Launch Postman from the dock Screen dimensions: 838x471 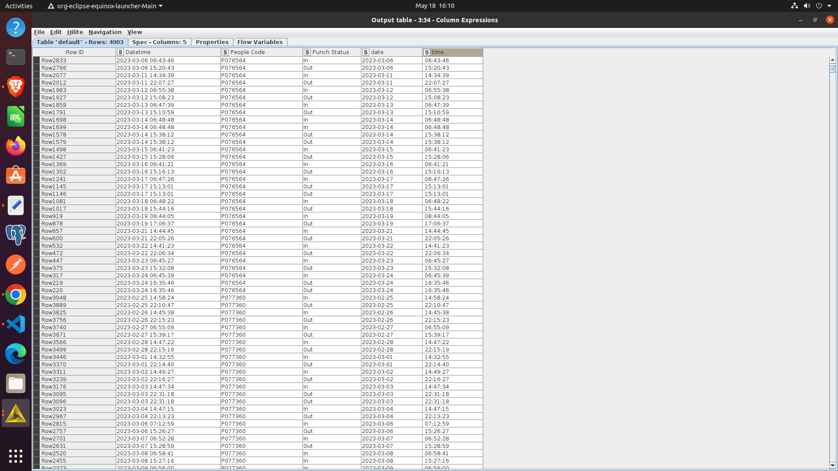click(x=16, y=265)
